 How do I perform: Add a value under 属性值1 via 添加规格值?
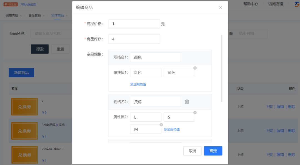click(138, 84)
